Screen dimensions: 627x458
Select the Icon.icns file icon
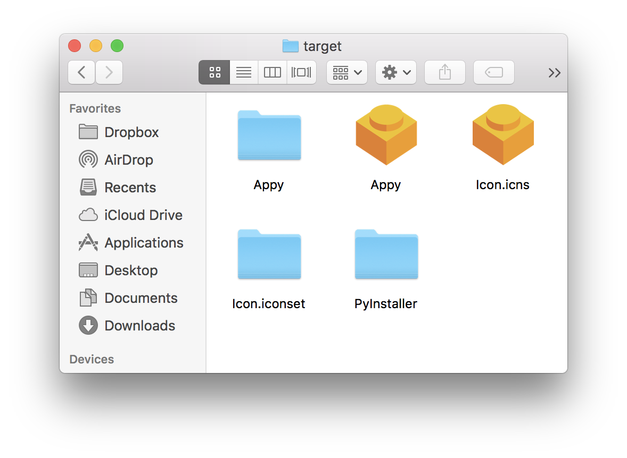tap(503, 134)
